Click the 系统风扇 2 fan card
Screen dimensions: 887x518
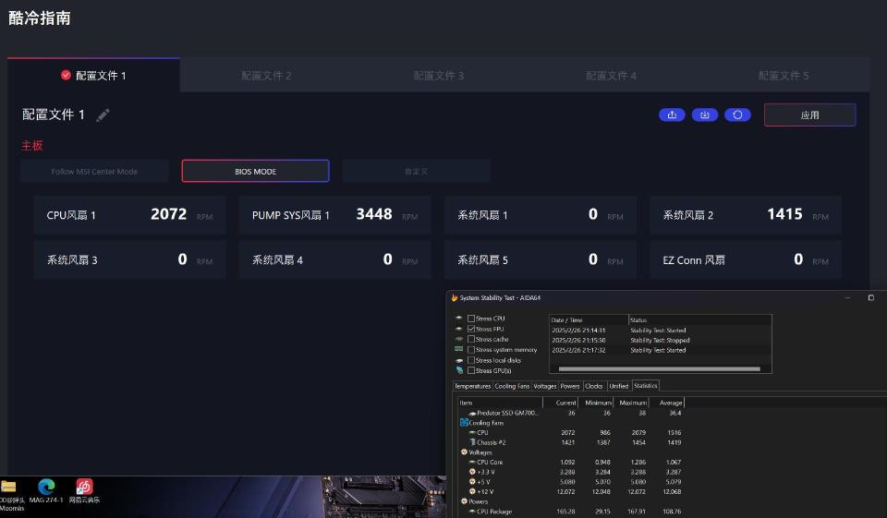[746, 215]
